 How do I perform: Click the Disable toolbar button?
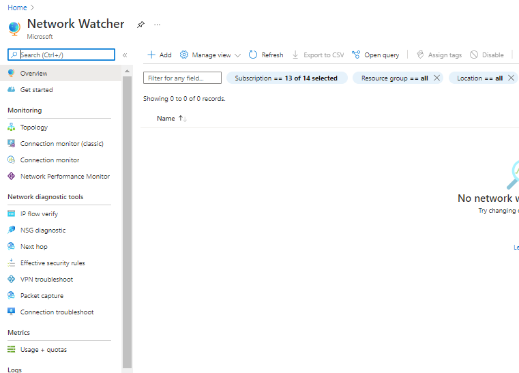[x=487, y=55]
